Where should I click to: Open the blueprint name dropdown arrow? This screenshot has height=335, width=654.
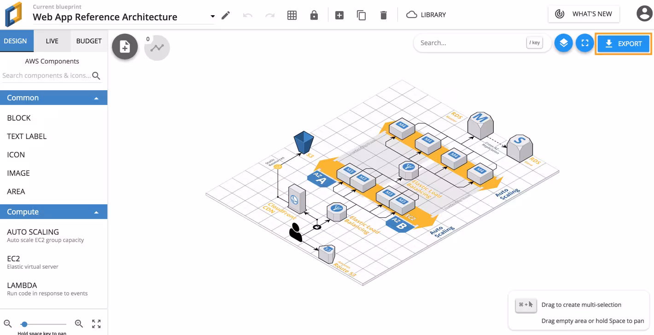(x=212, y=17)
